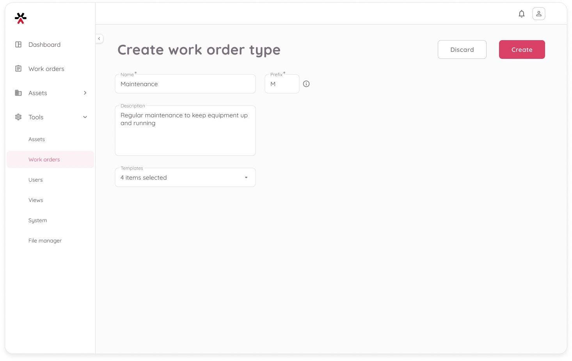The width and height of the screenshot is (572, 361).
Task: Open notifications bell icon
Action: (x=521, y=14)
